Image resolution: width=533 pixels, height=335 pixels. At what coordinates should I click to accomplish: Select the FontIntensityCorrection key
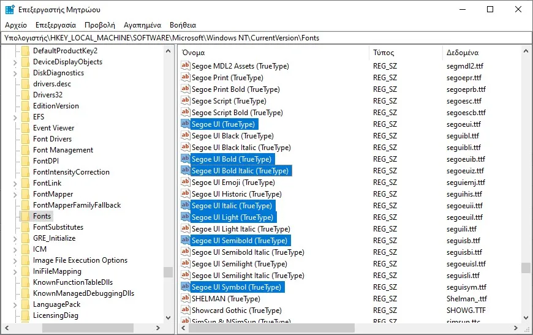(x=71, y=172)
